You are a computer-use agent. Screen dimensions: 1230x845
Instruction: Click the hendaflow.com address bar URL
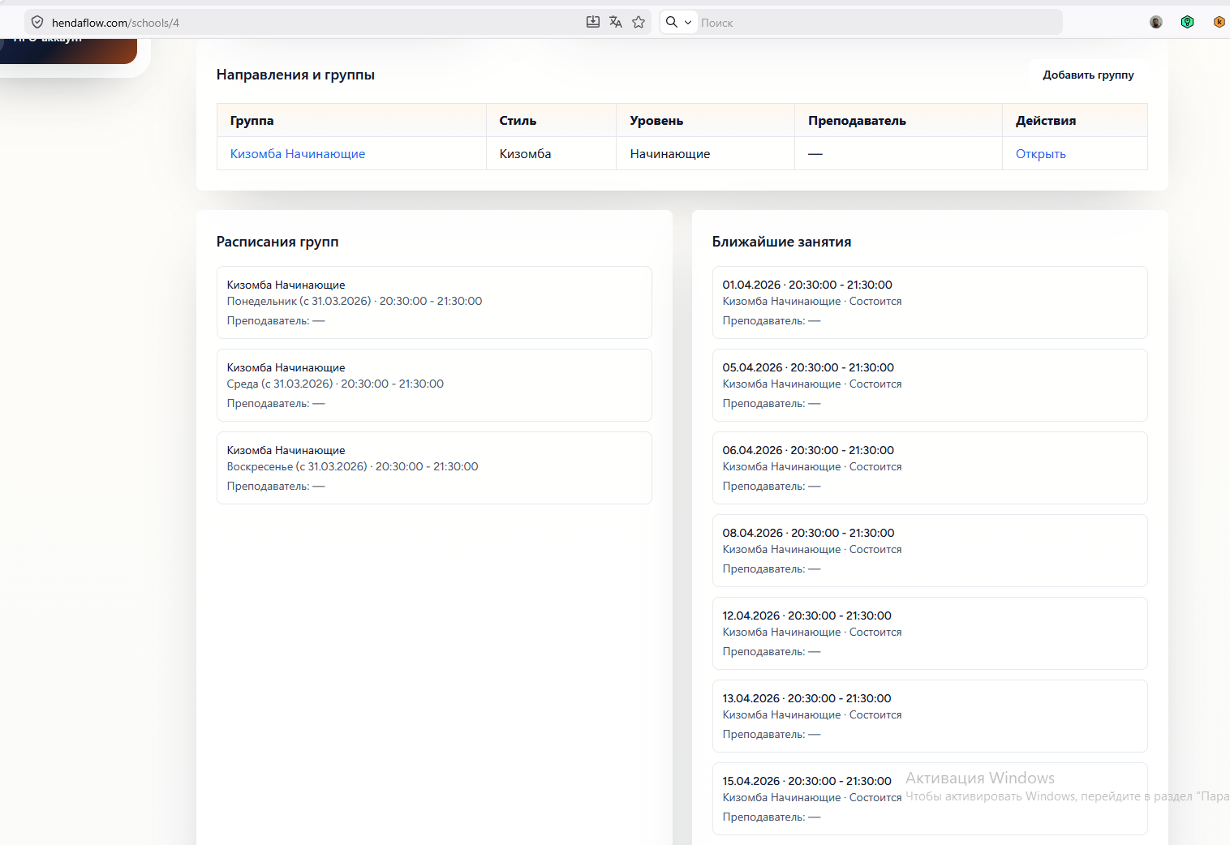115,23
